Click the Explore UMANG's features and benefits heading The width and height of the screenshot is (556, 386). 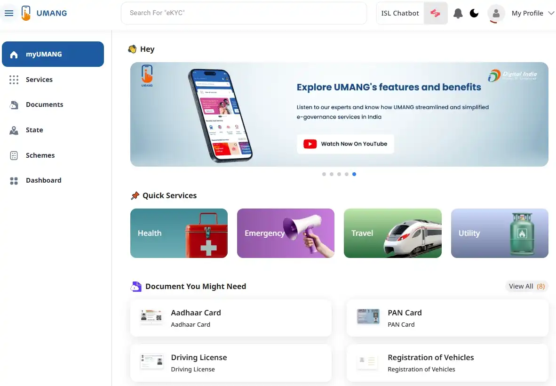[x=389, y=87]
